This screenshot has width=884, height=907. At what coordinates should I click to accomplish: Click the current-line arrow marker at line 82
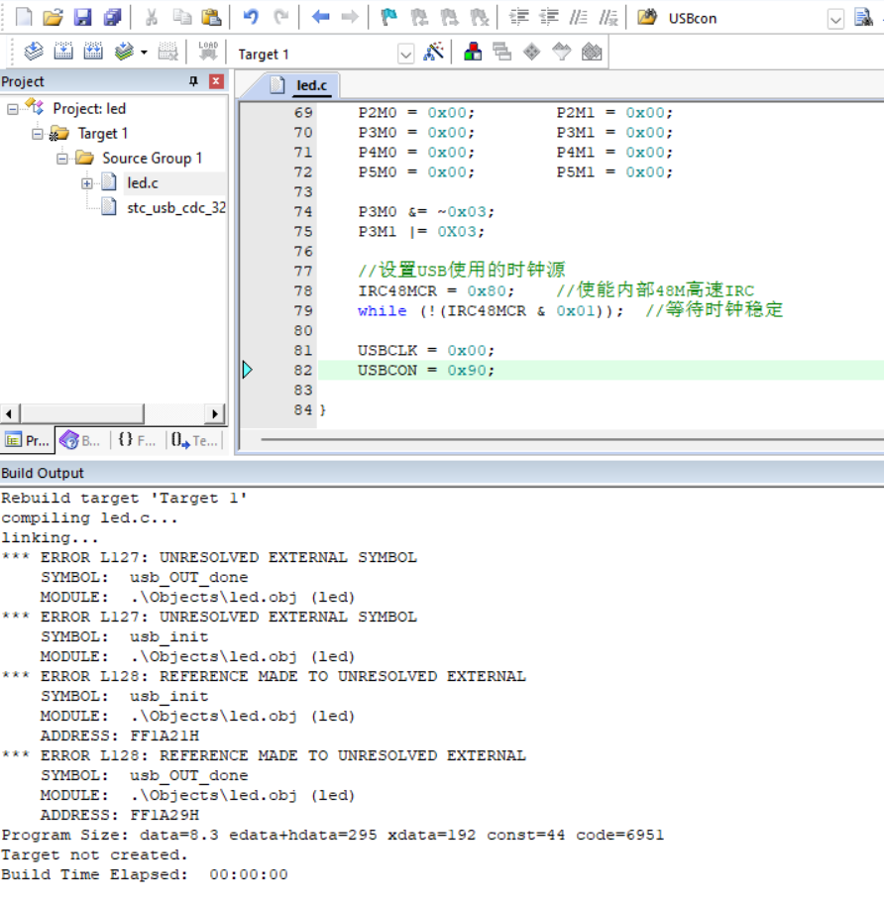[x=248, y=370]
